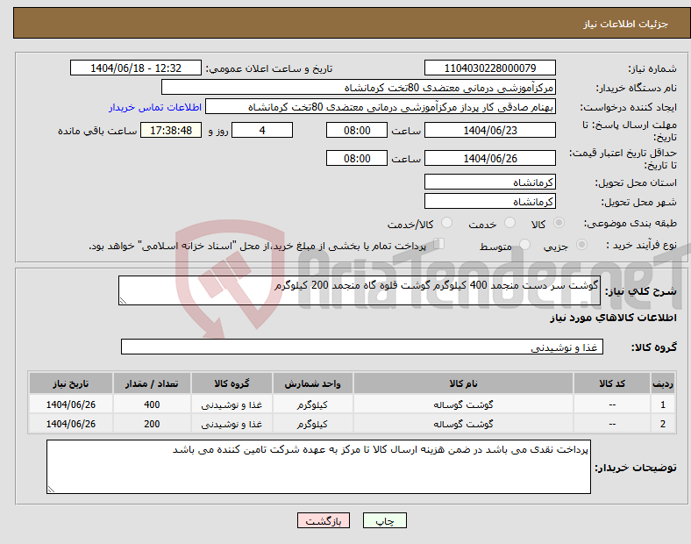Screen dimensions: 691x544
Task: Click announcement date field 1404/06/18 - 12:32
Action: pyautogui.click(x=136, y=68)
